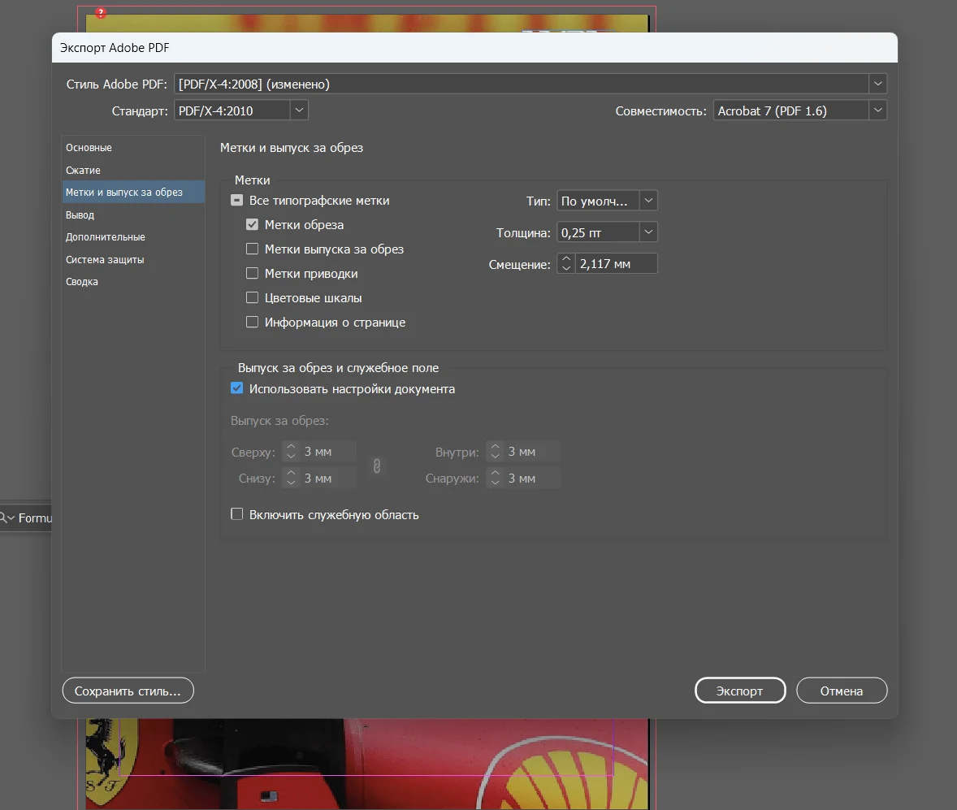
Task: Open the Стиль Adobe PDF dropdown
Action: point(877,84)
